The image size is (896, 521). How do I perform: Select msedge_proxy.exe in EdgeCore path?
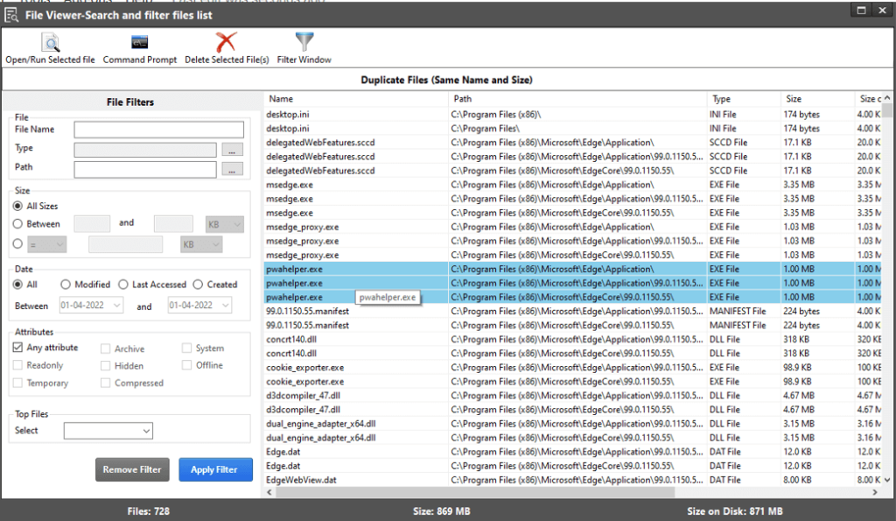coord(572,255)
